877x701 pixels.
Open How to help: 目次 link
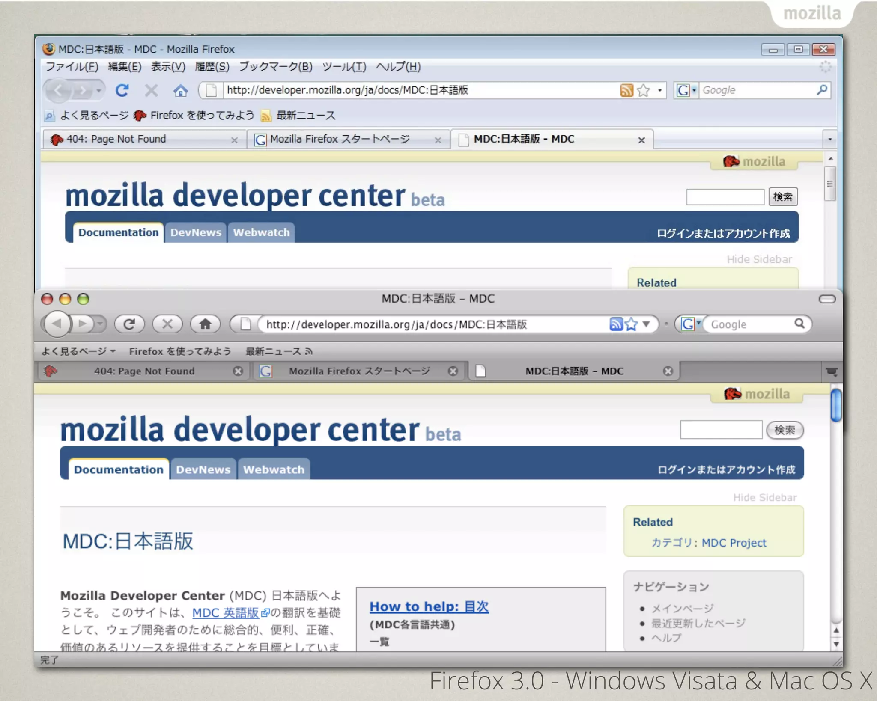[429, 606]
